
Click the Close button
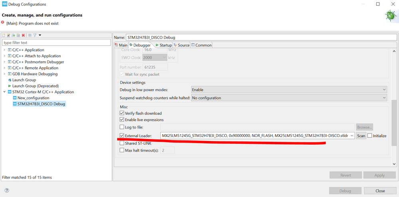(380, 191)
